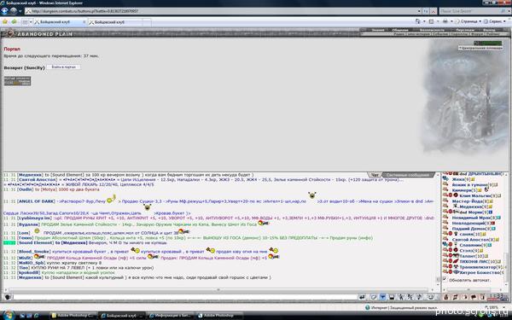Refresh the page using the refresh icon
The height and width of the screenshot is (320, 512).
point(426,11)
